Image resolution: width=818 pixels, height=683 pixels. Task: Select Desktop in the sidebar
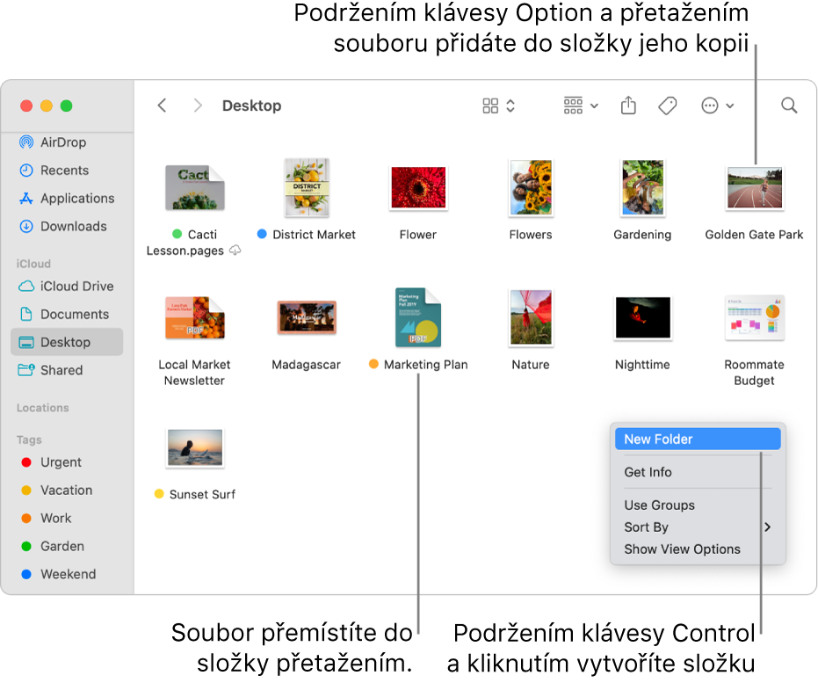pos(67,342)
